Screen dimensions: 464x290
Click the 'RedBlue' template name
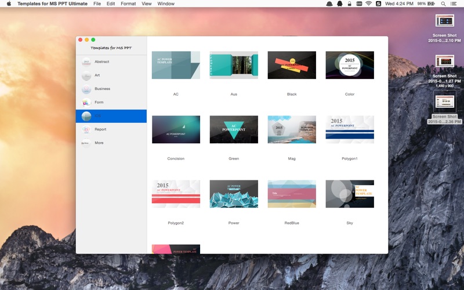292,223
